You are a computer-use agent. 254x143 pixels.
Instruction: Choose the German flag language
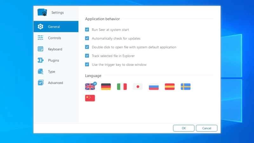[x=106, y=86]
